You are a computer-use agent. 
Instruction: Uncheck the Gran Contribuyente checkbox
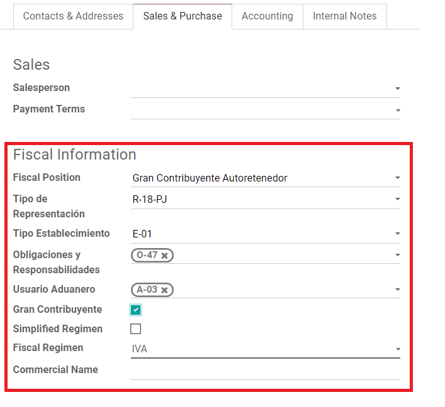tap(136, 310)
